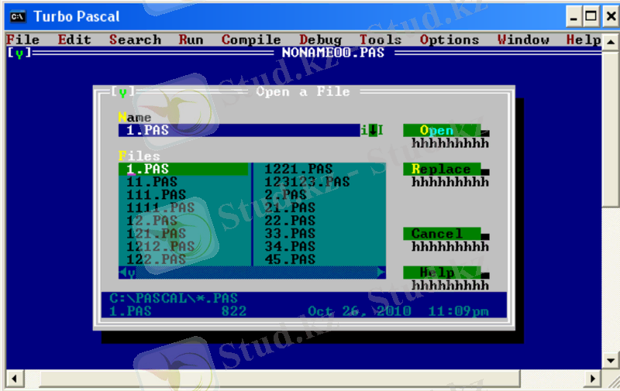The height and width of the screenshot is (391, 620).
Task: Close the NONAME00.PAS editor window
Action: coord(19,53)
